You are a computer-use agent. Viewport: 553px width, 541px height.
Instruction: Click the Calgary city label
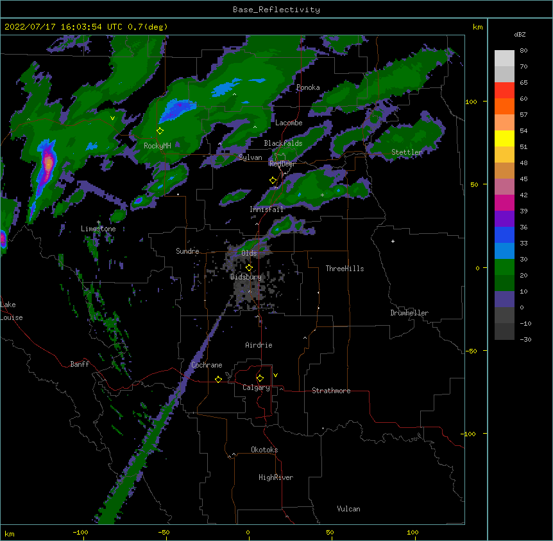[x=256, y=387]
